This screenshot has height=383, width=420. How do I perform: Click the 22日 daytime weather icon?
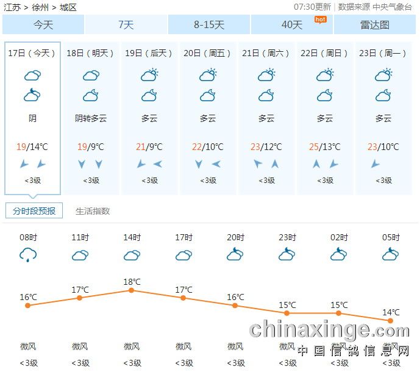[325, 76]
